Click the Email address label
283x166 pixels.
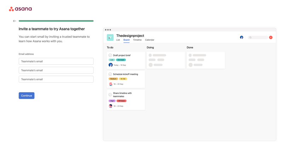pos(26,54)
